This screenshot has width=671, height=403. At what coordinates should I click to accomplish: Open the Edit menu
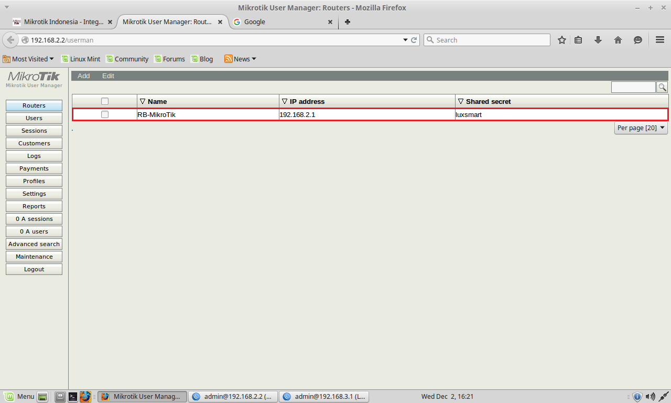[x=108, y=76]
